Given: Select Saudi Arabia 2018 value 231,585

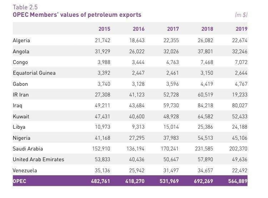Looking at the screenshot, I should (204, 149).
